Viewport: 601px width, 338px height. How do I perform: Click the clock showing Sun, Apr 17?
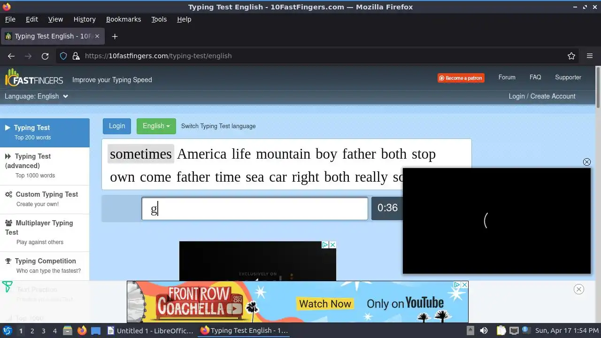pos(567,330)
